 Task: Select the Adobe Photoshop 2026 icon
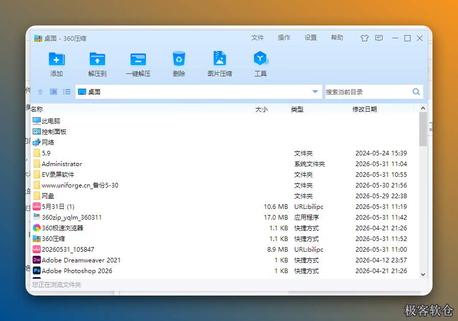pos(37,271)
